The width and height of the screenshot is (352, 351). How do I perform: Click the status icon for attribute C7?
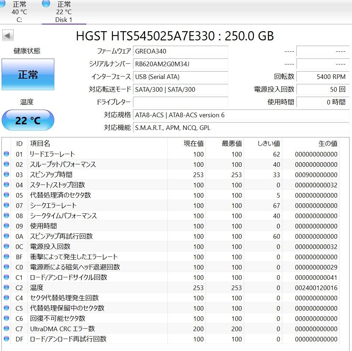(6, 328)
